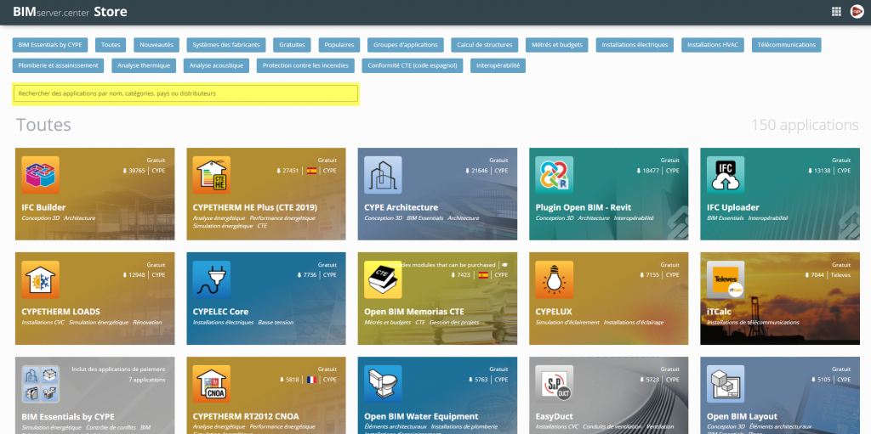Screen dimensions: 871x434
Task: Click the IFC Builder app icon
Action: point(40,175)
